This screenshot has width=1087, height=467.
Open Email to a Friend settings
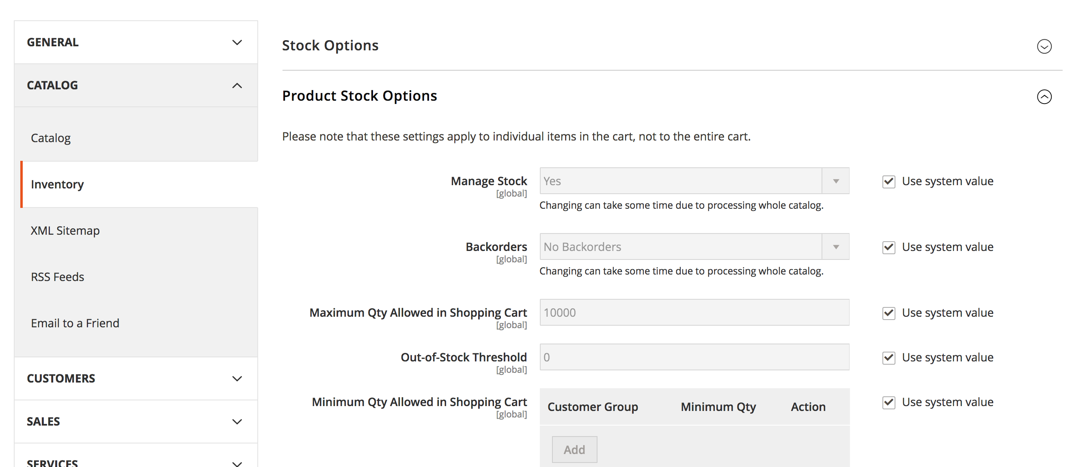pos(75,323)
